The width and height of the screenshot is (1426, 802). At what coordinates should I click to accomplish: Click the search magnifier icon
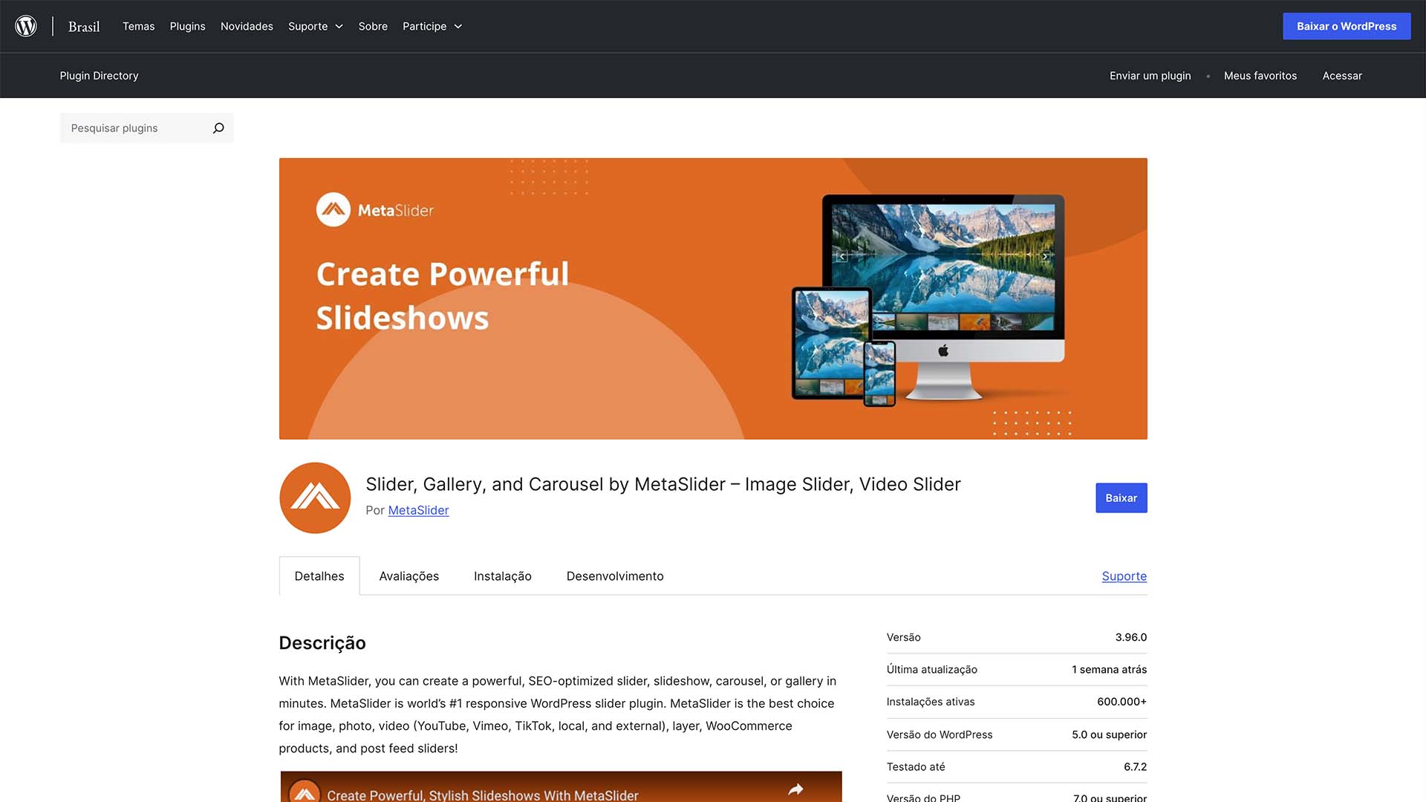click(x=218, y=128)
